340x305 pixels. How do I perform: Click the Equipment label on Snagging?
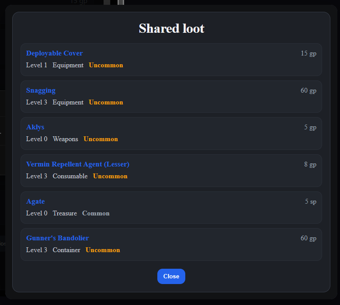68,102
